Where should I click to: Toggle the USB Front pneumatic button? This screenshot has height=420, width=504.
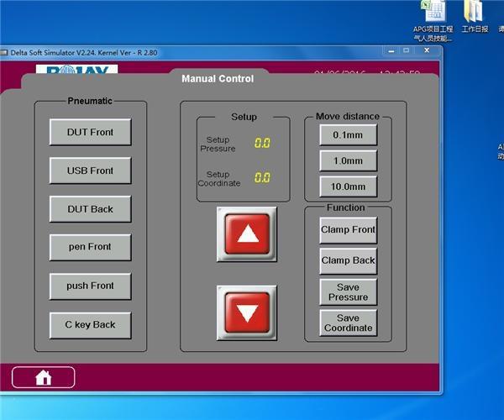click(x=91, y=171)
